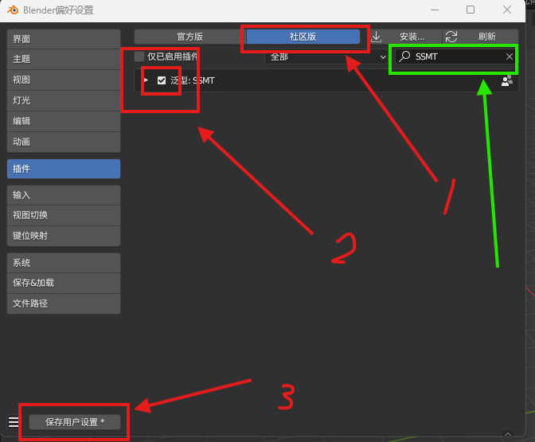535x442 pixels.
Task: Click the 保存用户设置 button
Action: coord(75,422)
